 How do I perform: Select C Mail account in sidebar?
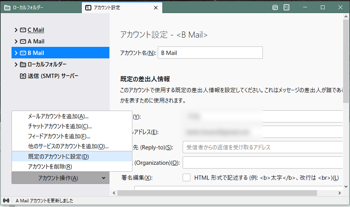(60, 30)
